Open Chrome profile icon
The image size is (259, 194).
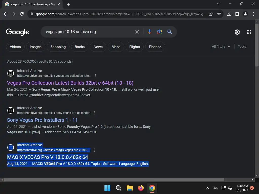[245, 14]
